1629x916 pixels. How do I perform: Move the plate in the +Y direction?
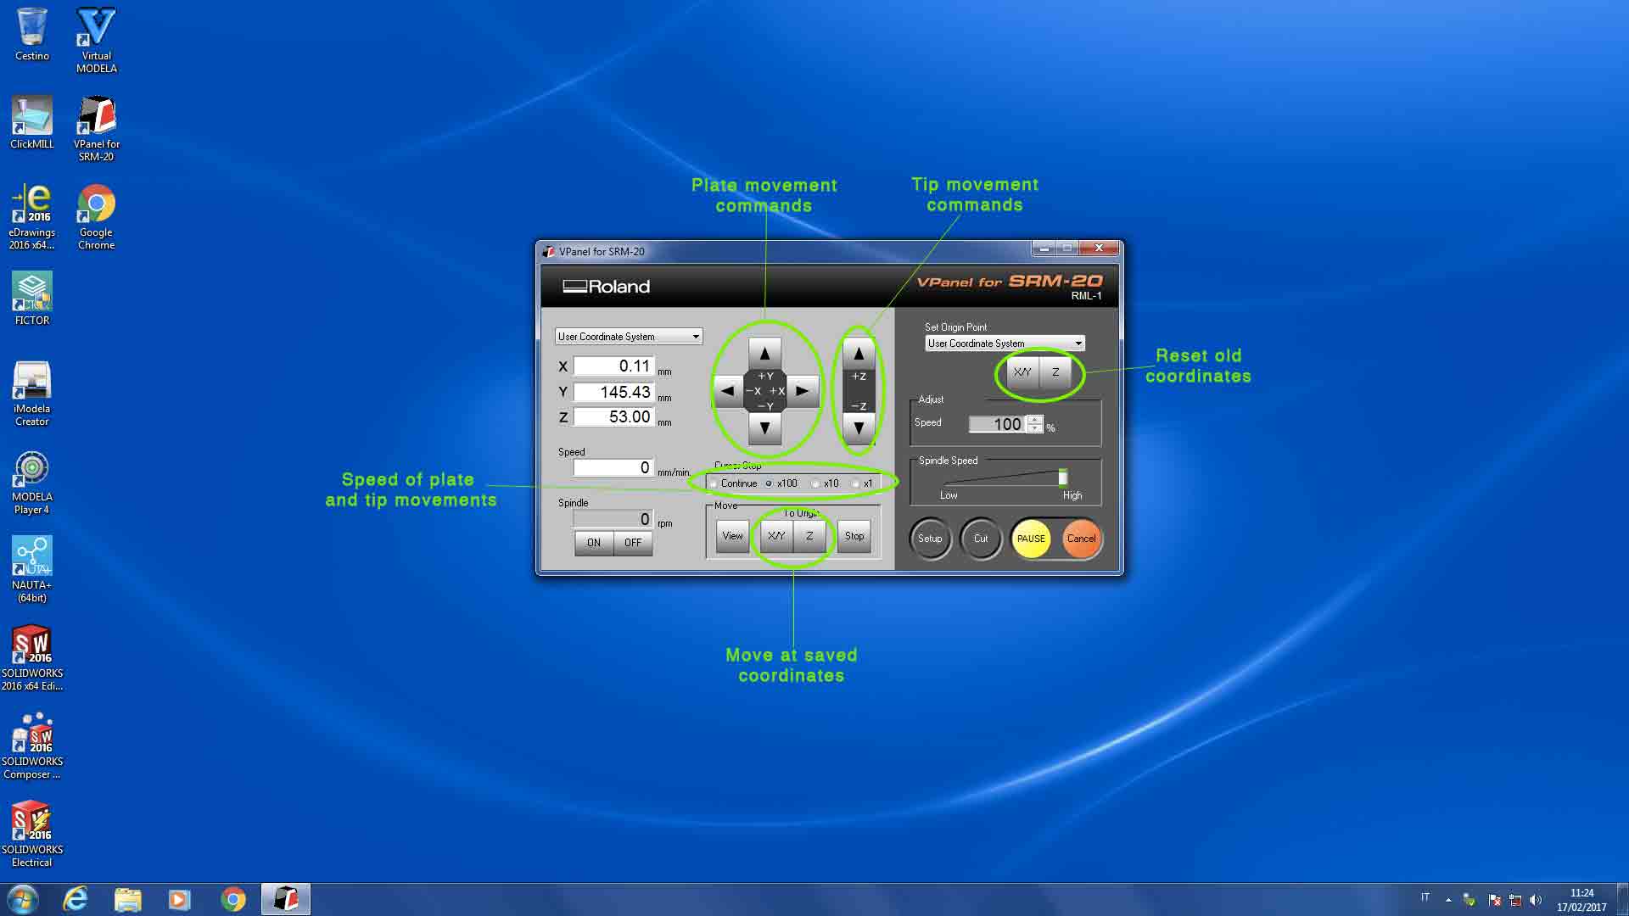(764, 354)
